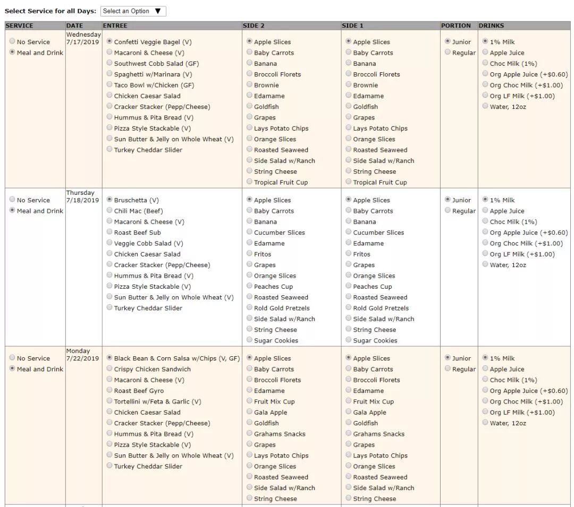Select Lays Potato Chips Side 1 for Wednesday
Image resolution: width=574 pixels, height=507 pixels.
click(349, 127)
